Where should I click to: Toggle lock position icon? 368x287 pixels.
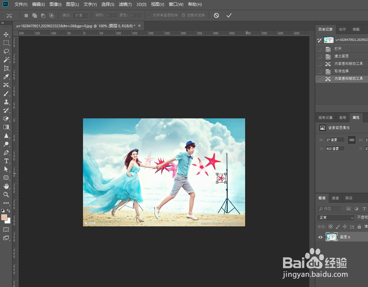[345, 227]
